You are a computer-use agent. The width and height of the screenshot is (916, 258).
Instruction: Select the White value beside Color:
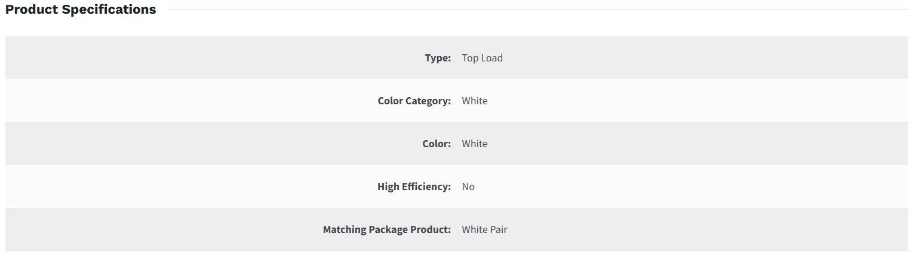(x=474, y=144)
